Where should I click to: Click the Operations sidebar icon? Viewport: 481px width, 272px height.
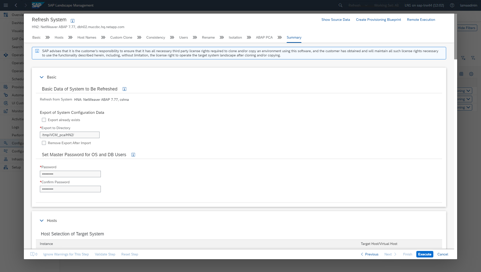6,55
